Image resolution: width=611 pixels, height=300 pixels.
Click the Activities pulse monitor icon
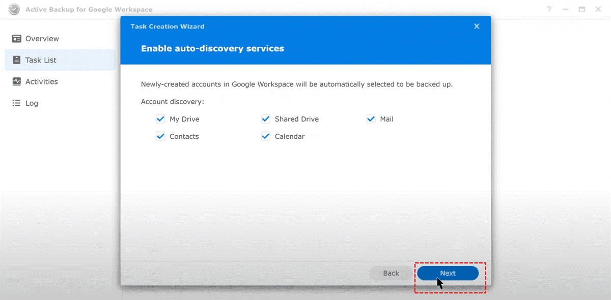pos(17,81)
